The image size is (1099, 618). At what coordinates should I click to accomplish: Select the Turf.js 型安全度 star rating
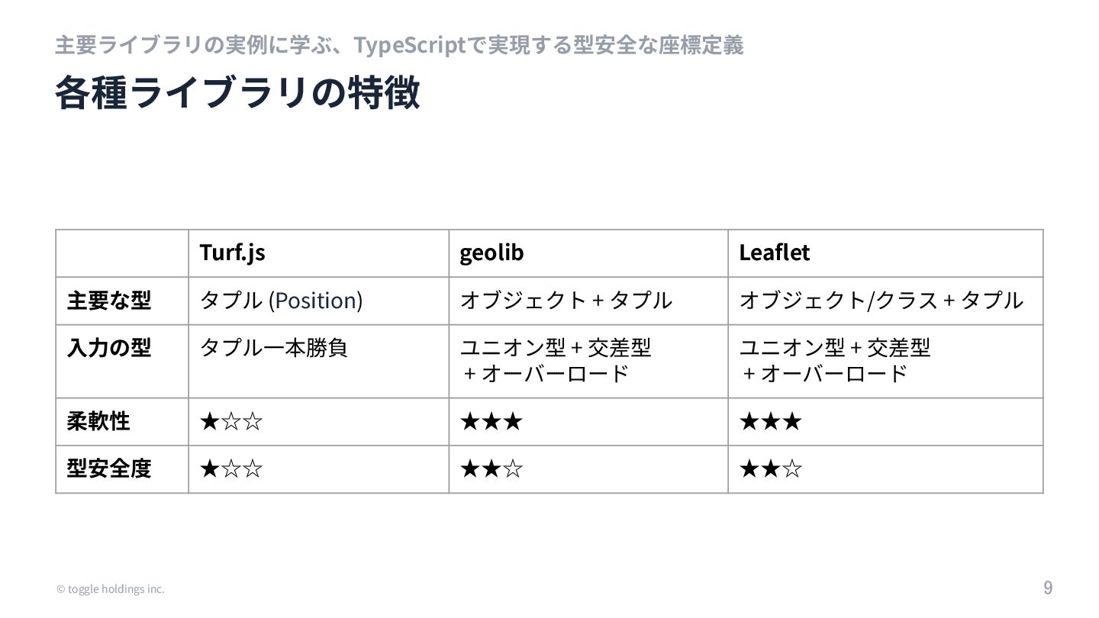click(x=231, y=468)
